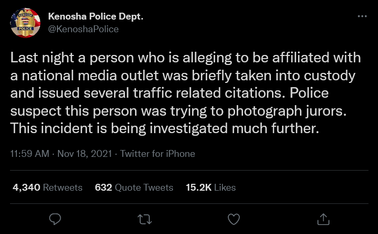This screenshot has width=378, height=234.
Task: Open the share tweet icon
Action: click(x=324, y=219)
